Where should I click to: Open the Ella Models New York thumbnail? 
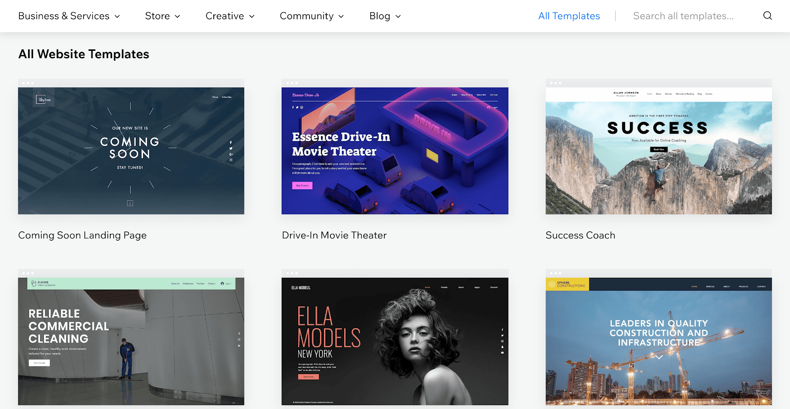point(395,337)
